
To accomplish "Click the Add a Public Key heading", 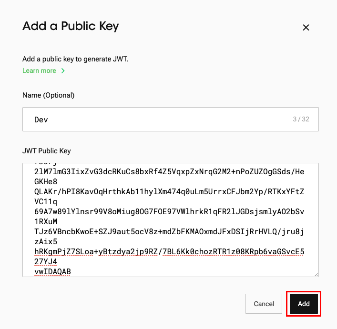I will 71,26.
